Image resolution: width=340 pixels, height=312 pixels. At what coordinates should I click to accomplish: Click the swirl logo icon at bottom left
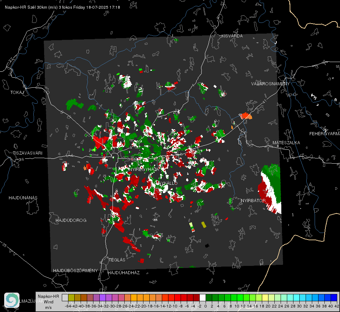(12, 300)
